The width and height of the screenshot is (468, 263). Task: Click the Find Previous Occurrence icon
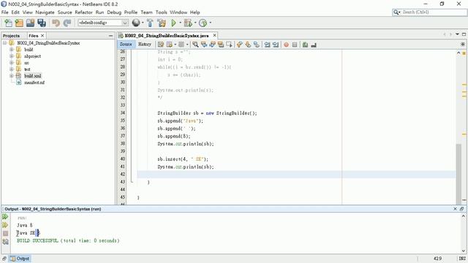click(204, 45)
